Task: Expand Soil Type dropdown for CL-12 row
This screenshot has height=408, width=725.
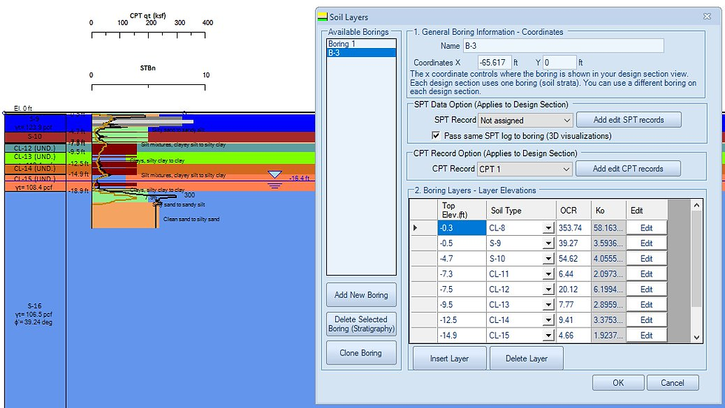Action: tap(548, 289)
